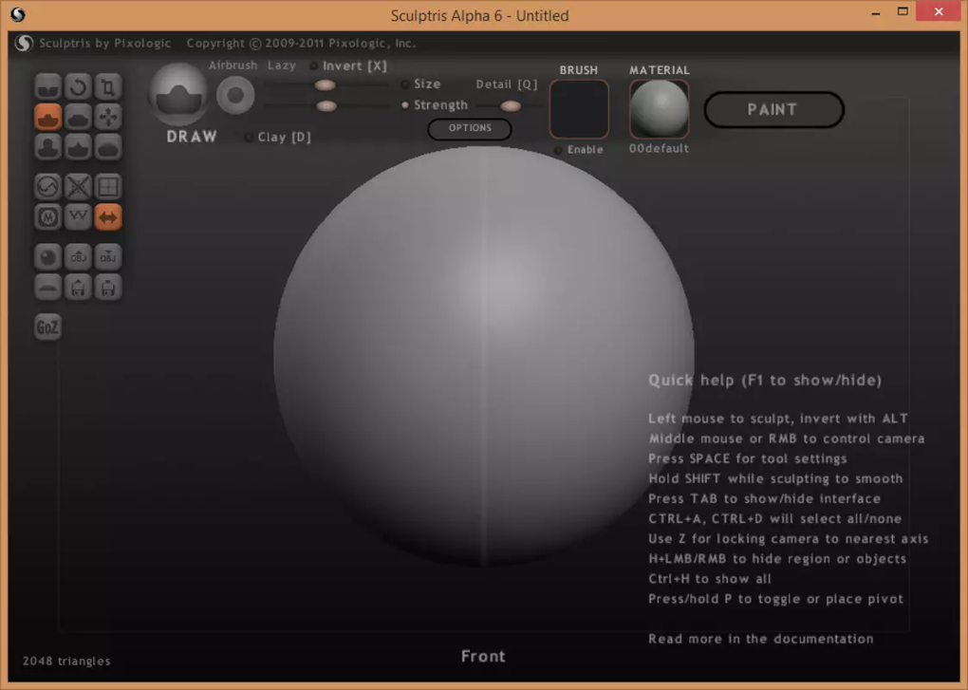Image resolution: width=968 pixels, height=690 pixels.
Task: Toggle the Symmetry tool
Action: click(x=108, y=217)
